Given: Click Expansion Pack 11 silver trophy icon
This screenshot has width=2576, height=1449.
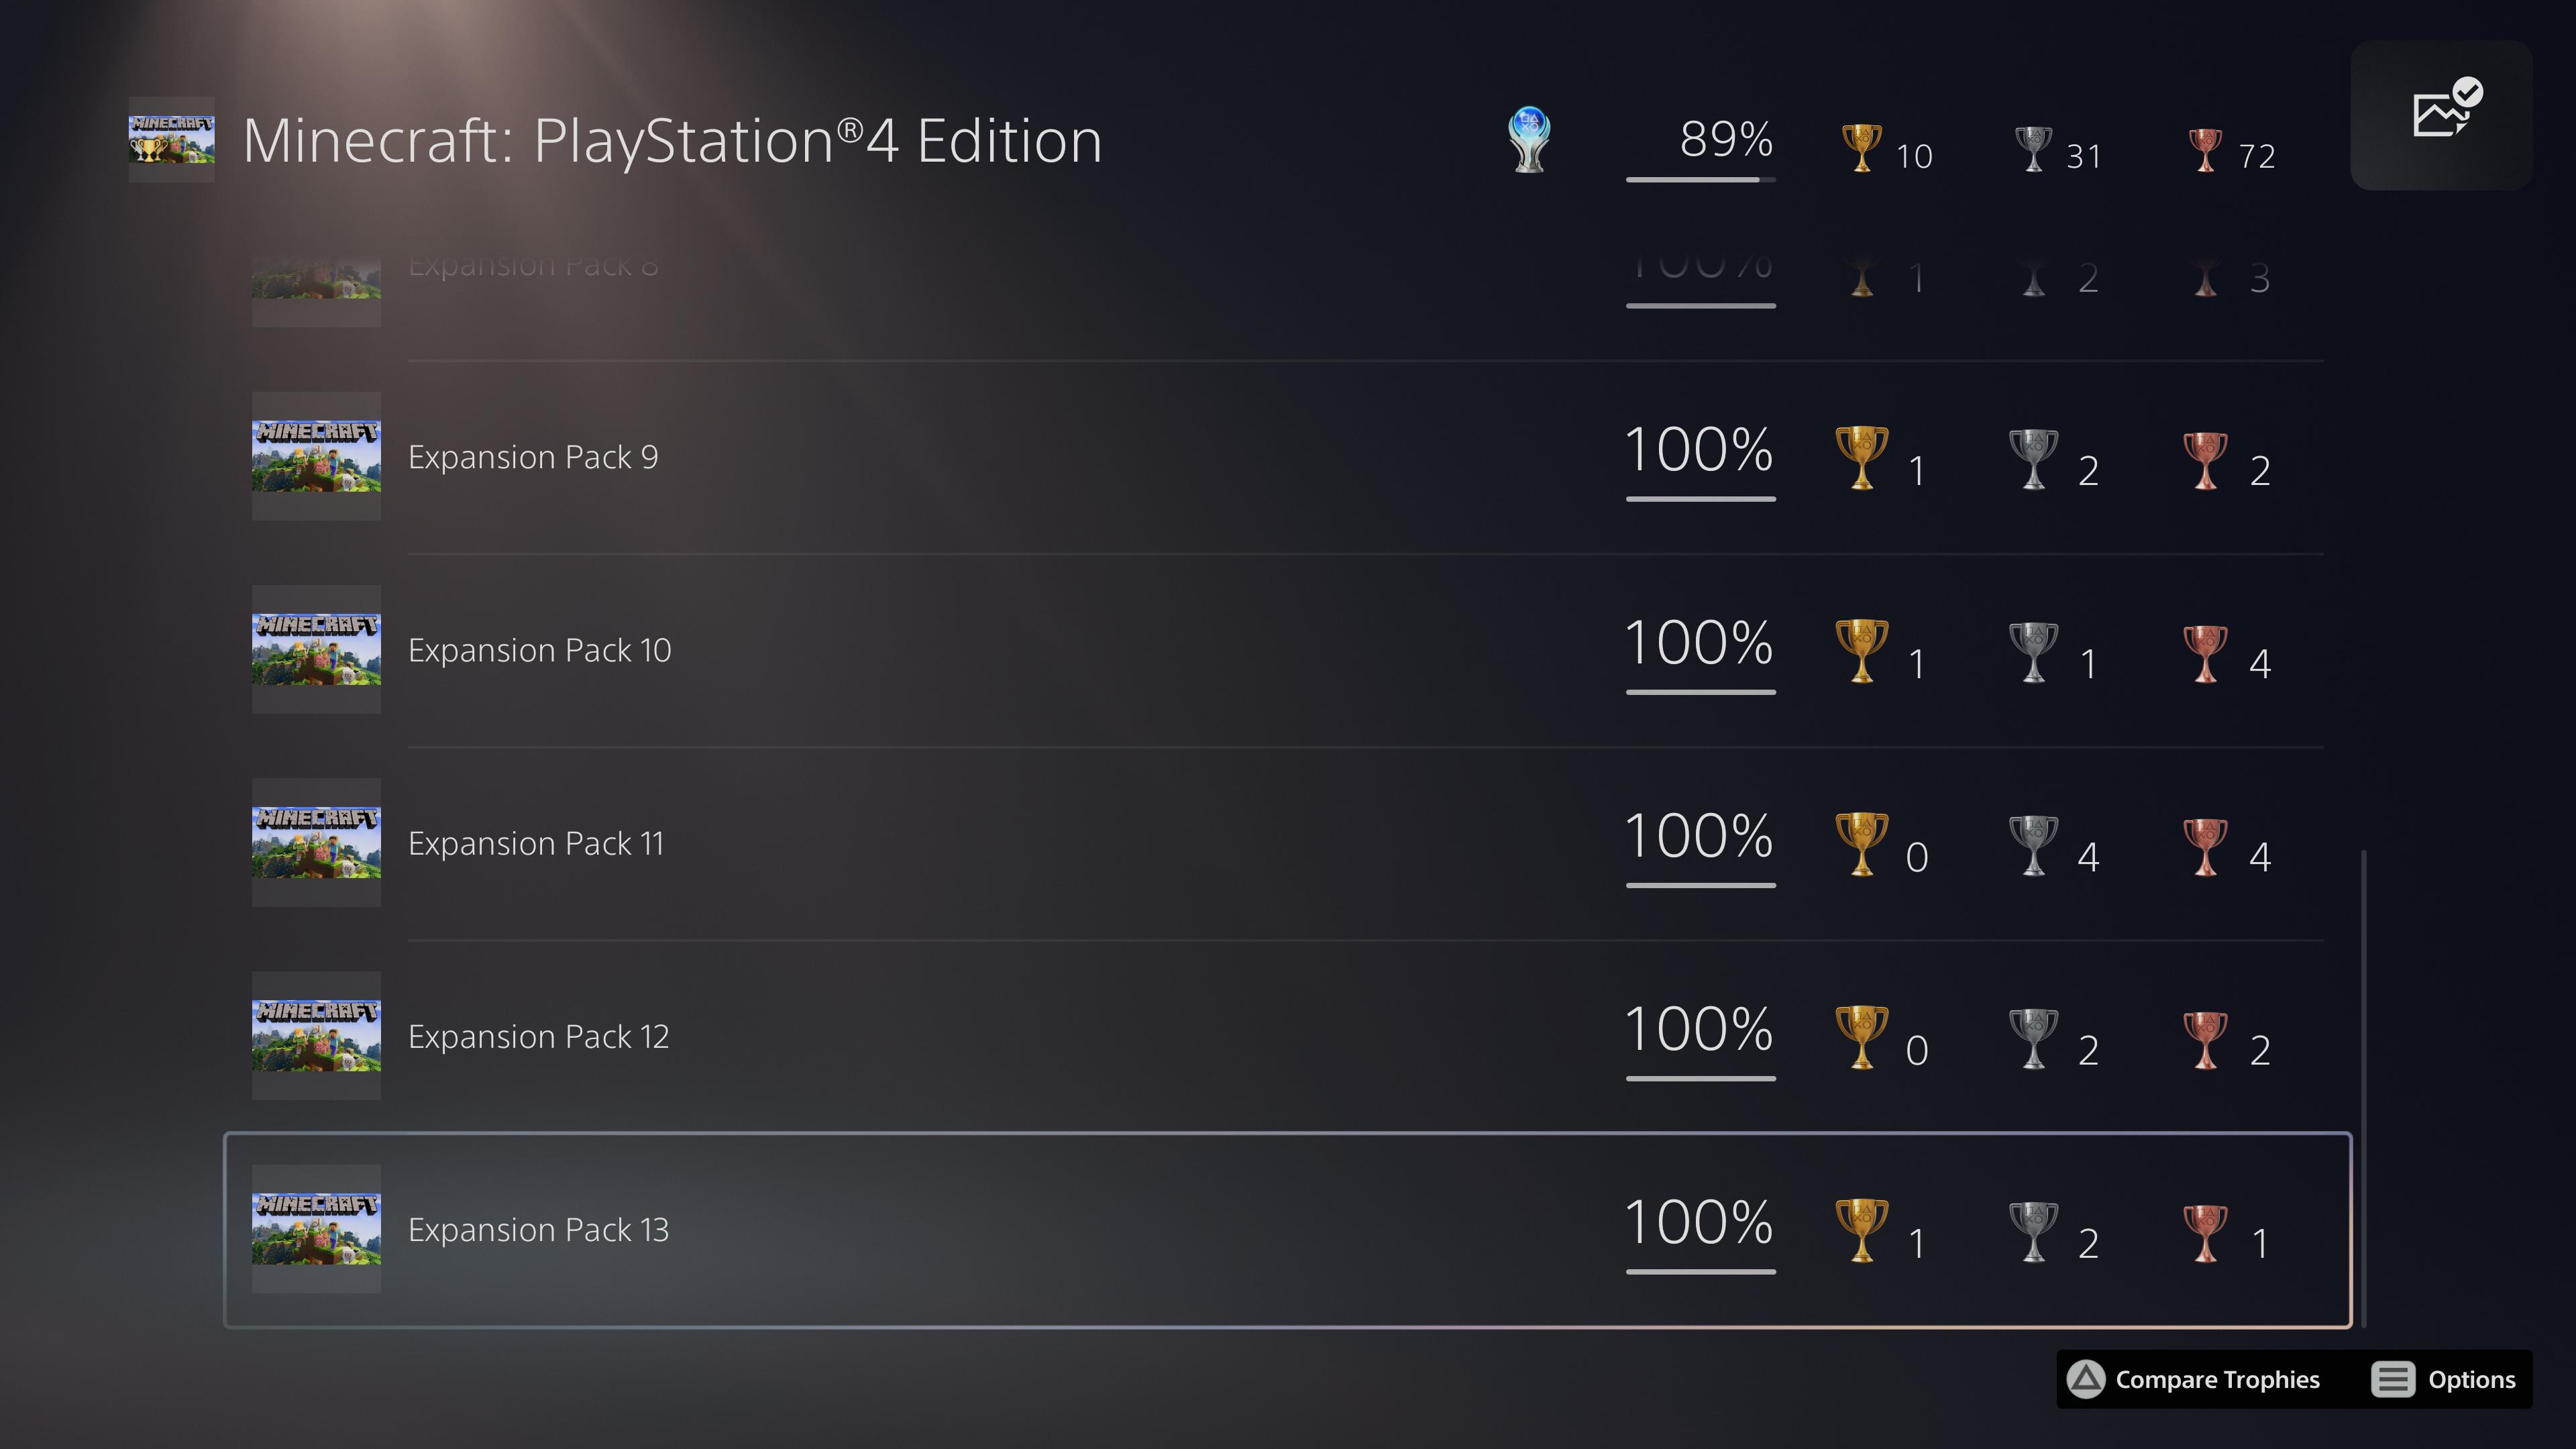Looking at the screenshot, I should click(x=2033, y=844).
